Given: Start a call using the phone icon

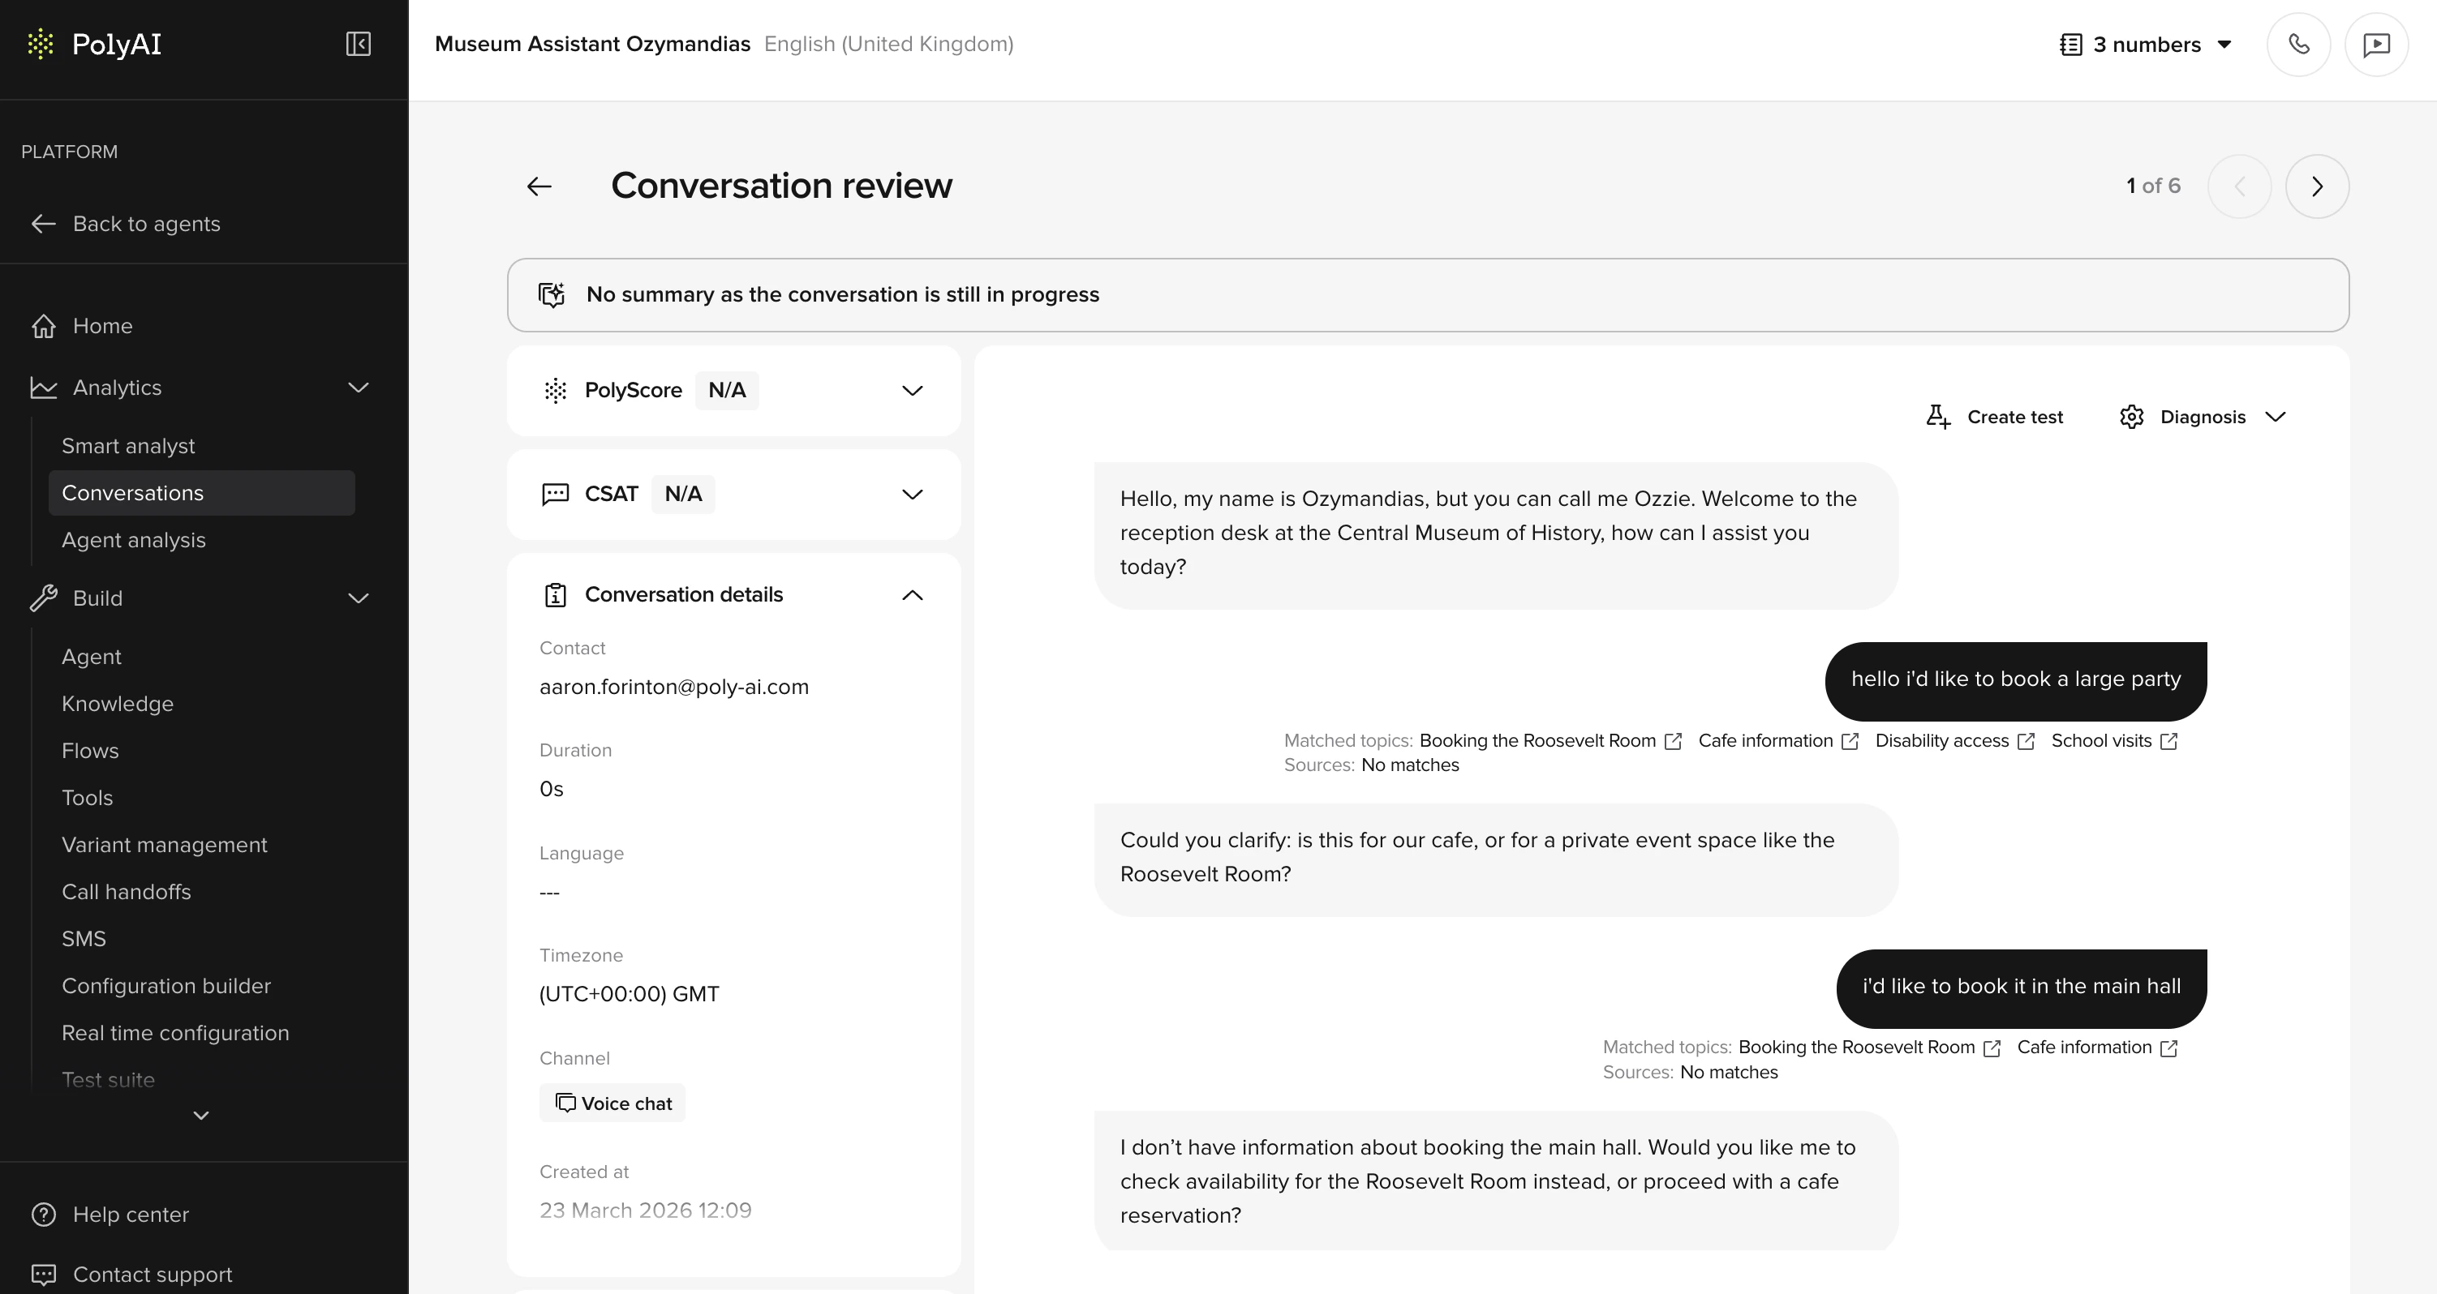Looking at the screenshot, I should pyautogui.click(x=2299, y=44).
